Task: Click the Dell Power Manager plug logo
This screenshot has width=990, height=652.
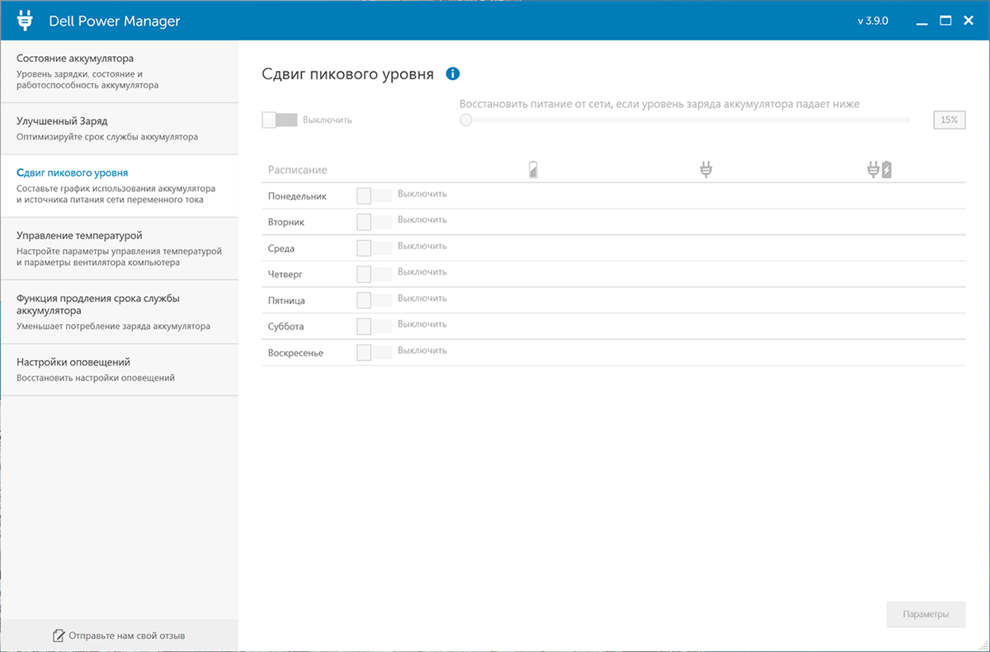Action: (x=25, y=21)
